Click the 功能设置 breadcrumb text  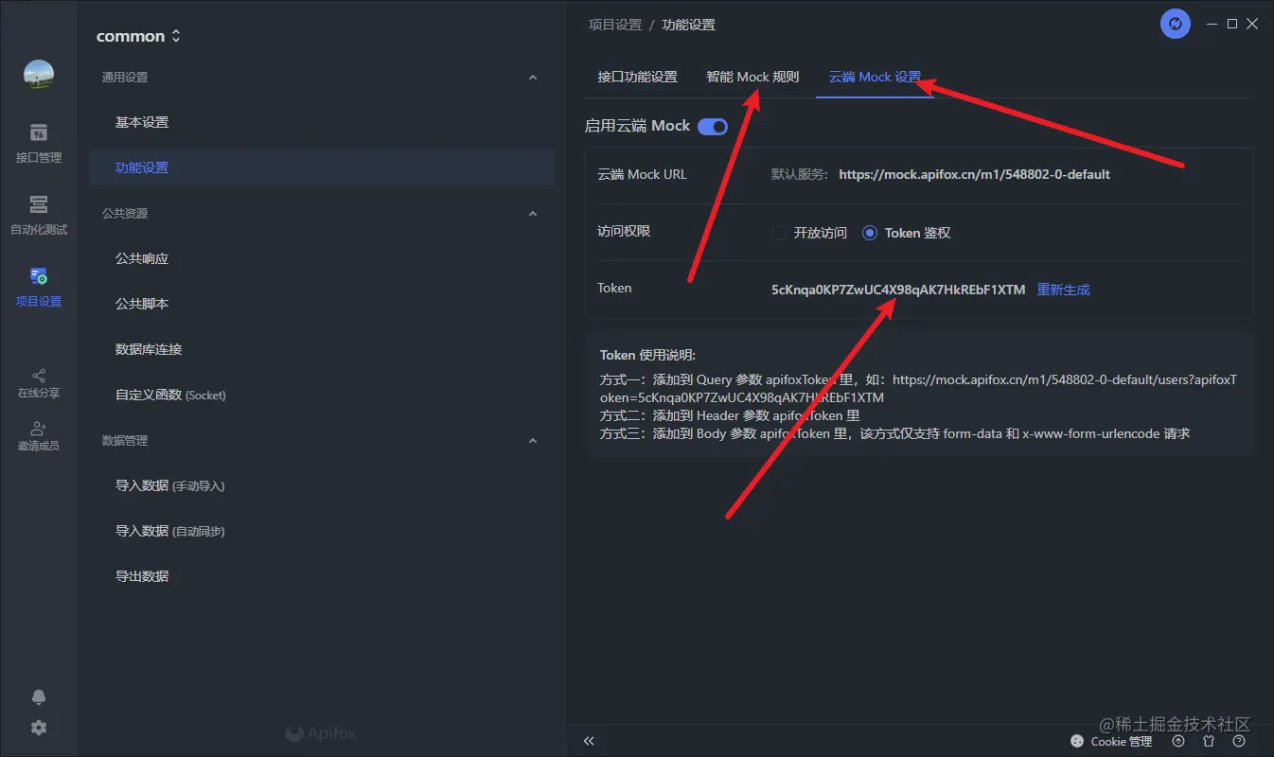click(688, 25)
